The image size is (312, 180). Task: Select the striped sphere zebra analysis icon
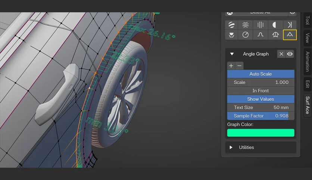[x=231, y=25]
